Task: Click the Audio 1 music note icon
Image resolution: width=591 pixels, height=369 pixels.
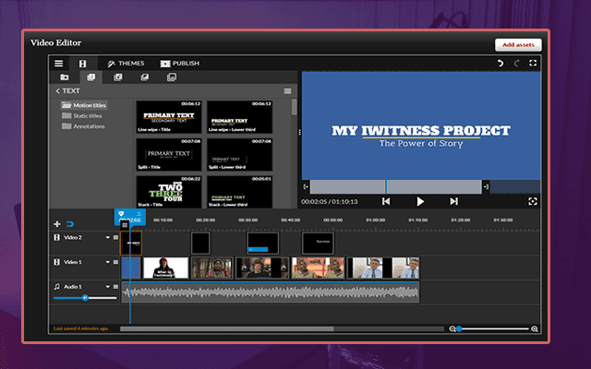Action: pyautogui.click(x=57, y=287)
